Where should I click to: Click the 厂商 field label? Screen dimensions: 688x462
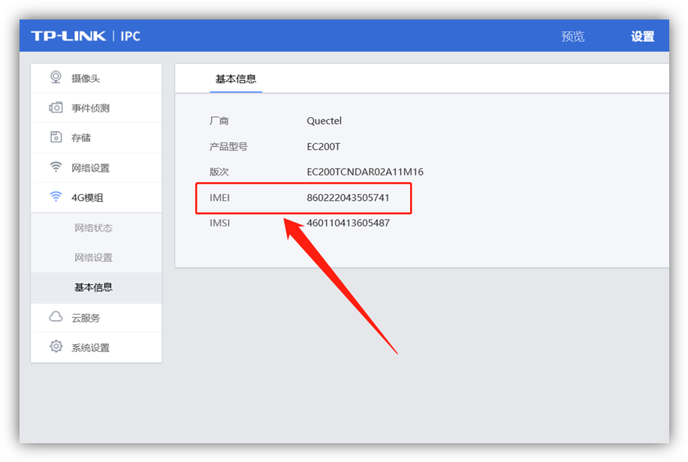[x=219, y=121]
